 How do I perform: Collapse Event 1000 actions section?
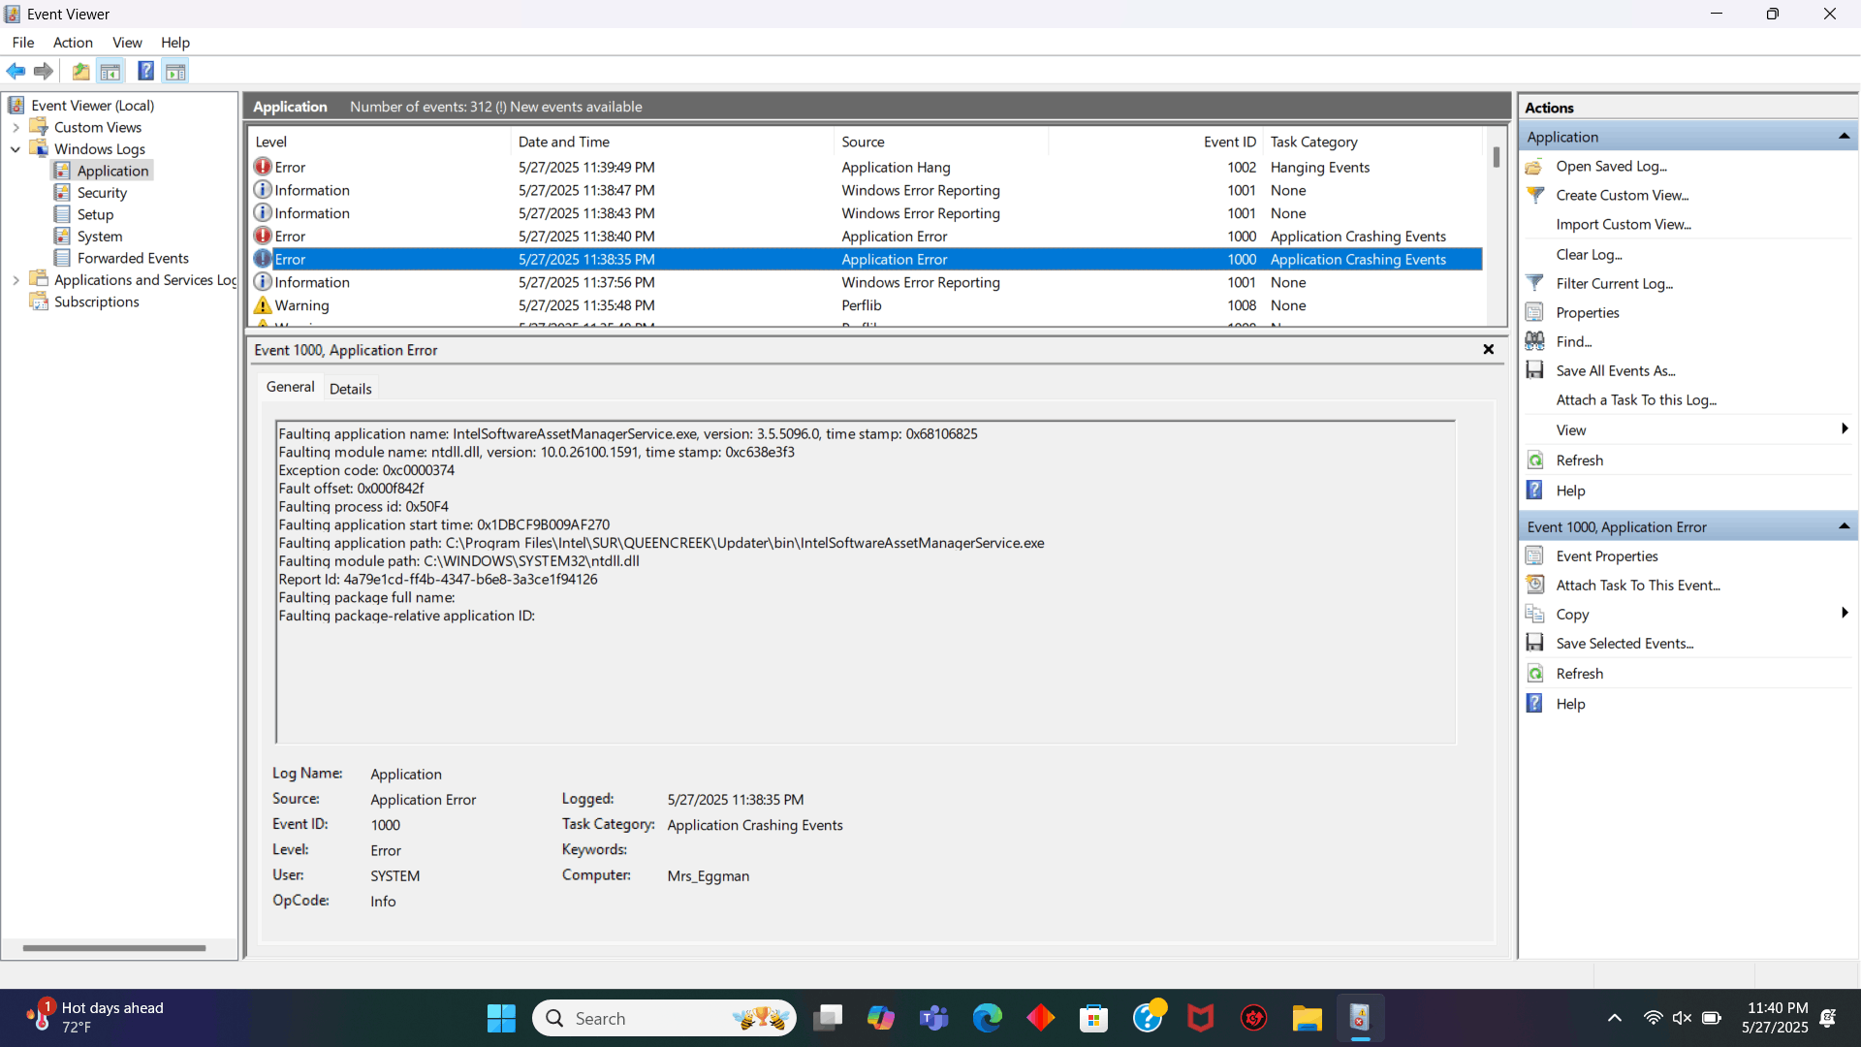(1844, 526)
